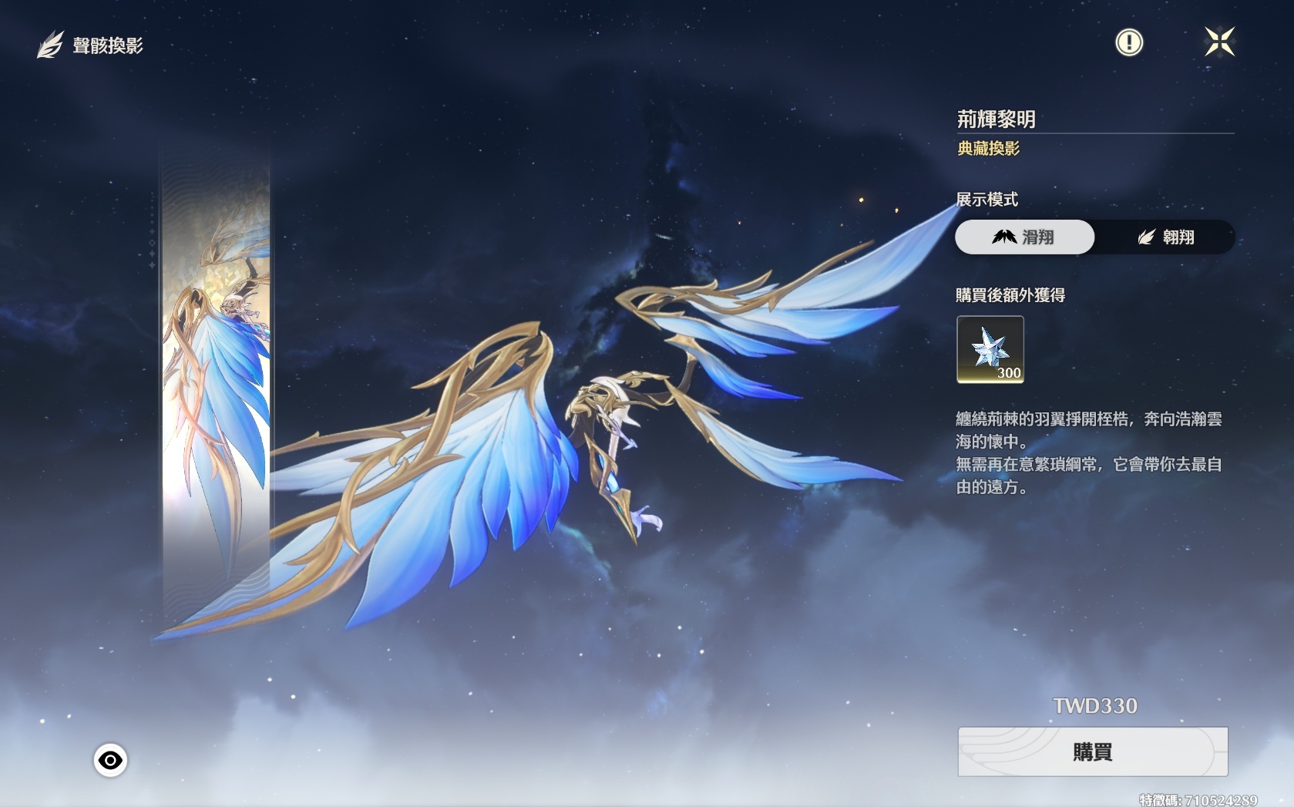This screenshot has height=807, width=1294.
Task: Click the skin description paragraph
Action: [1089, 452]
